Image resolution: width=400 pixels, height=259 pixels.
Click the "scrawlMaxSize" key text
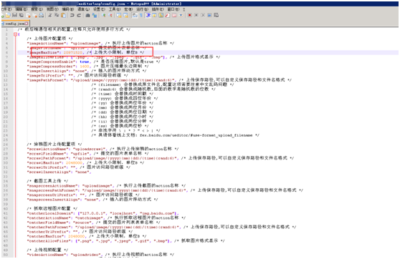tap(44, 162)
